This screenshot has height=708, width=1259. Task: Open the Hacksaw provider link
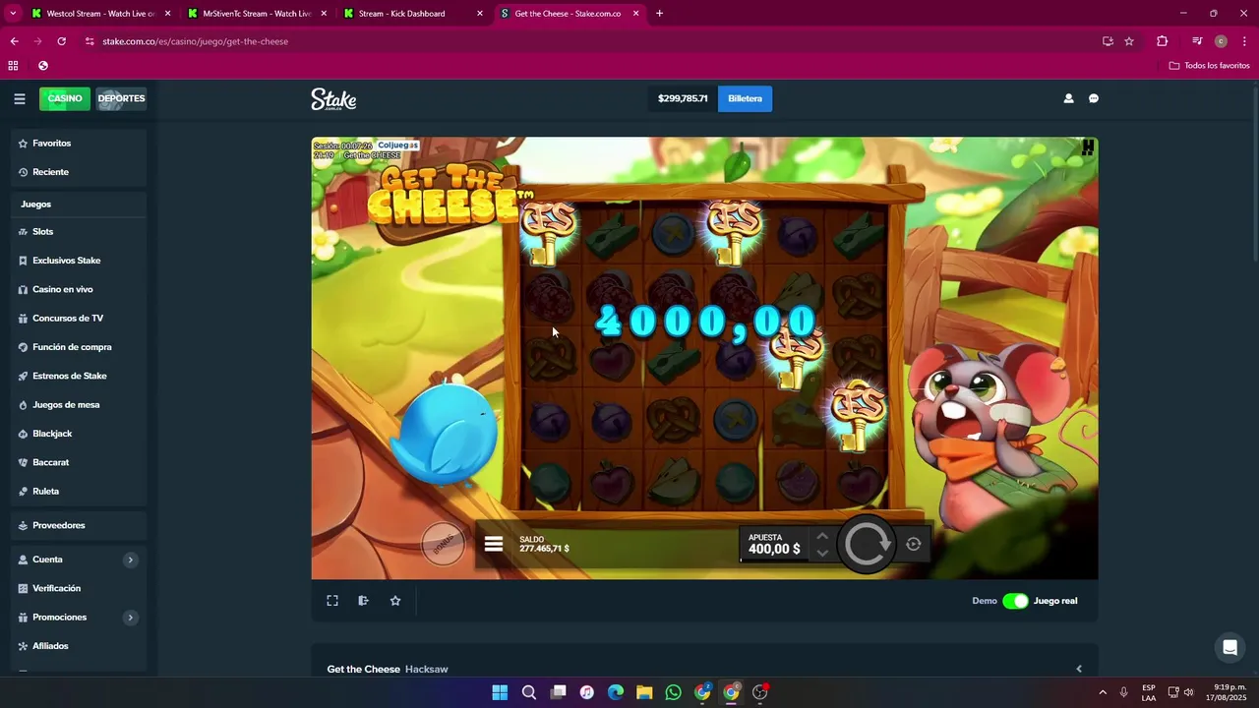click(427, 670)
